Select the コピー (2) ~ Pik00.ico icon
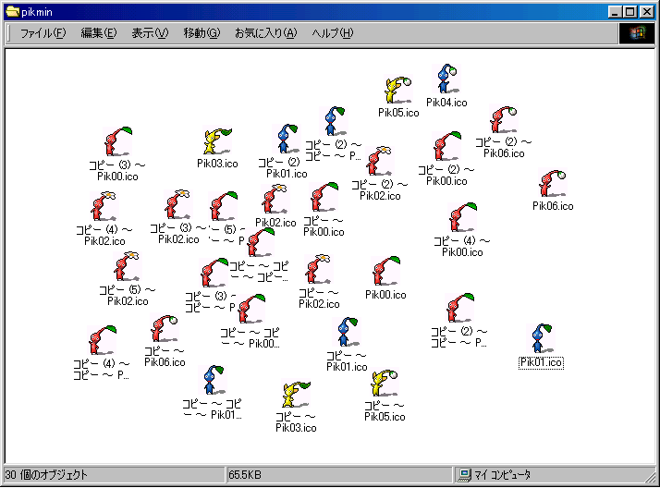Viewport: 660px width, 488px height. pyautogui.click(x=446, y=146)
